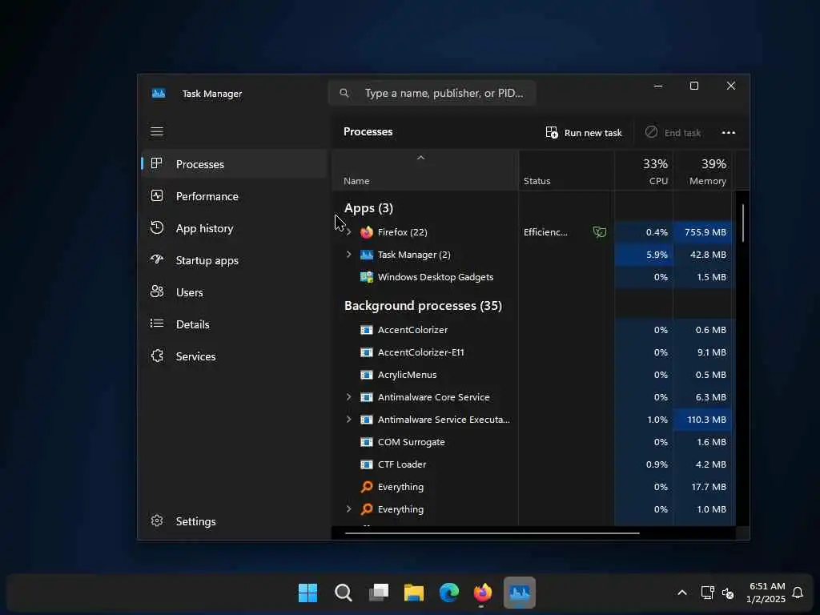Click the Firefox process icon
820x615 pixels.
pyautogui.click(x=367, y=231)
